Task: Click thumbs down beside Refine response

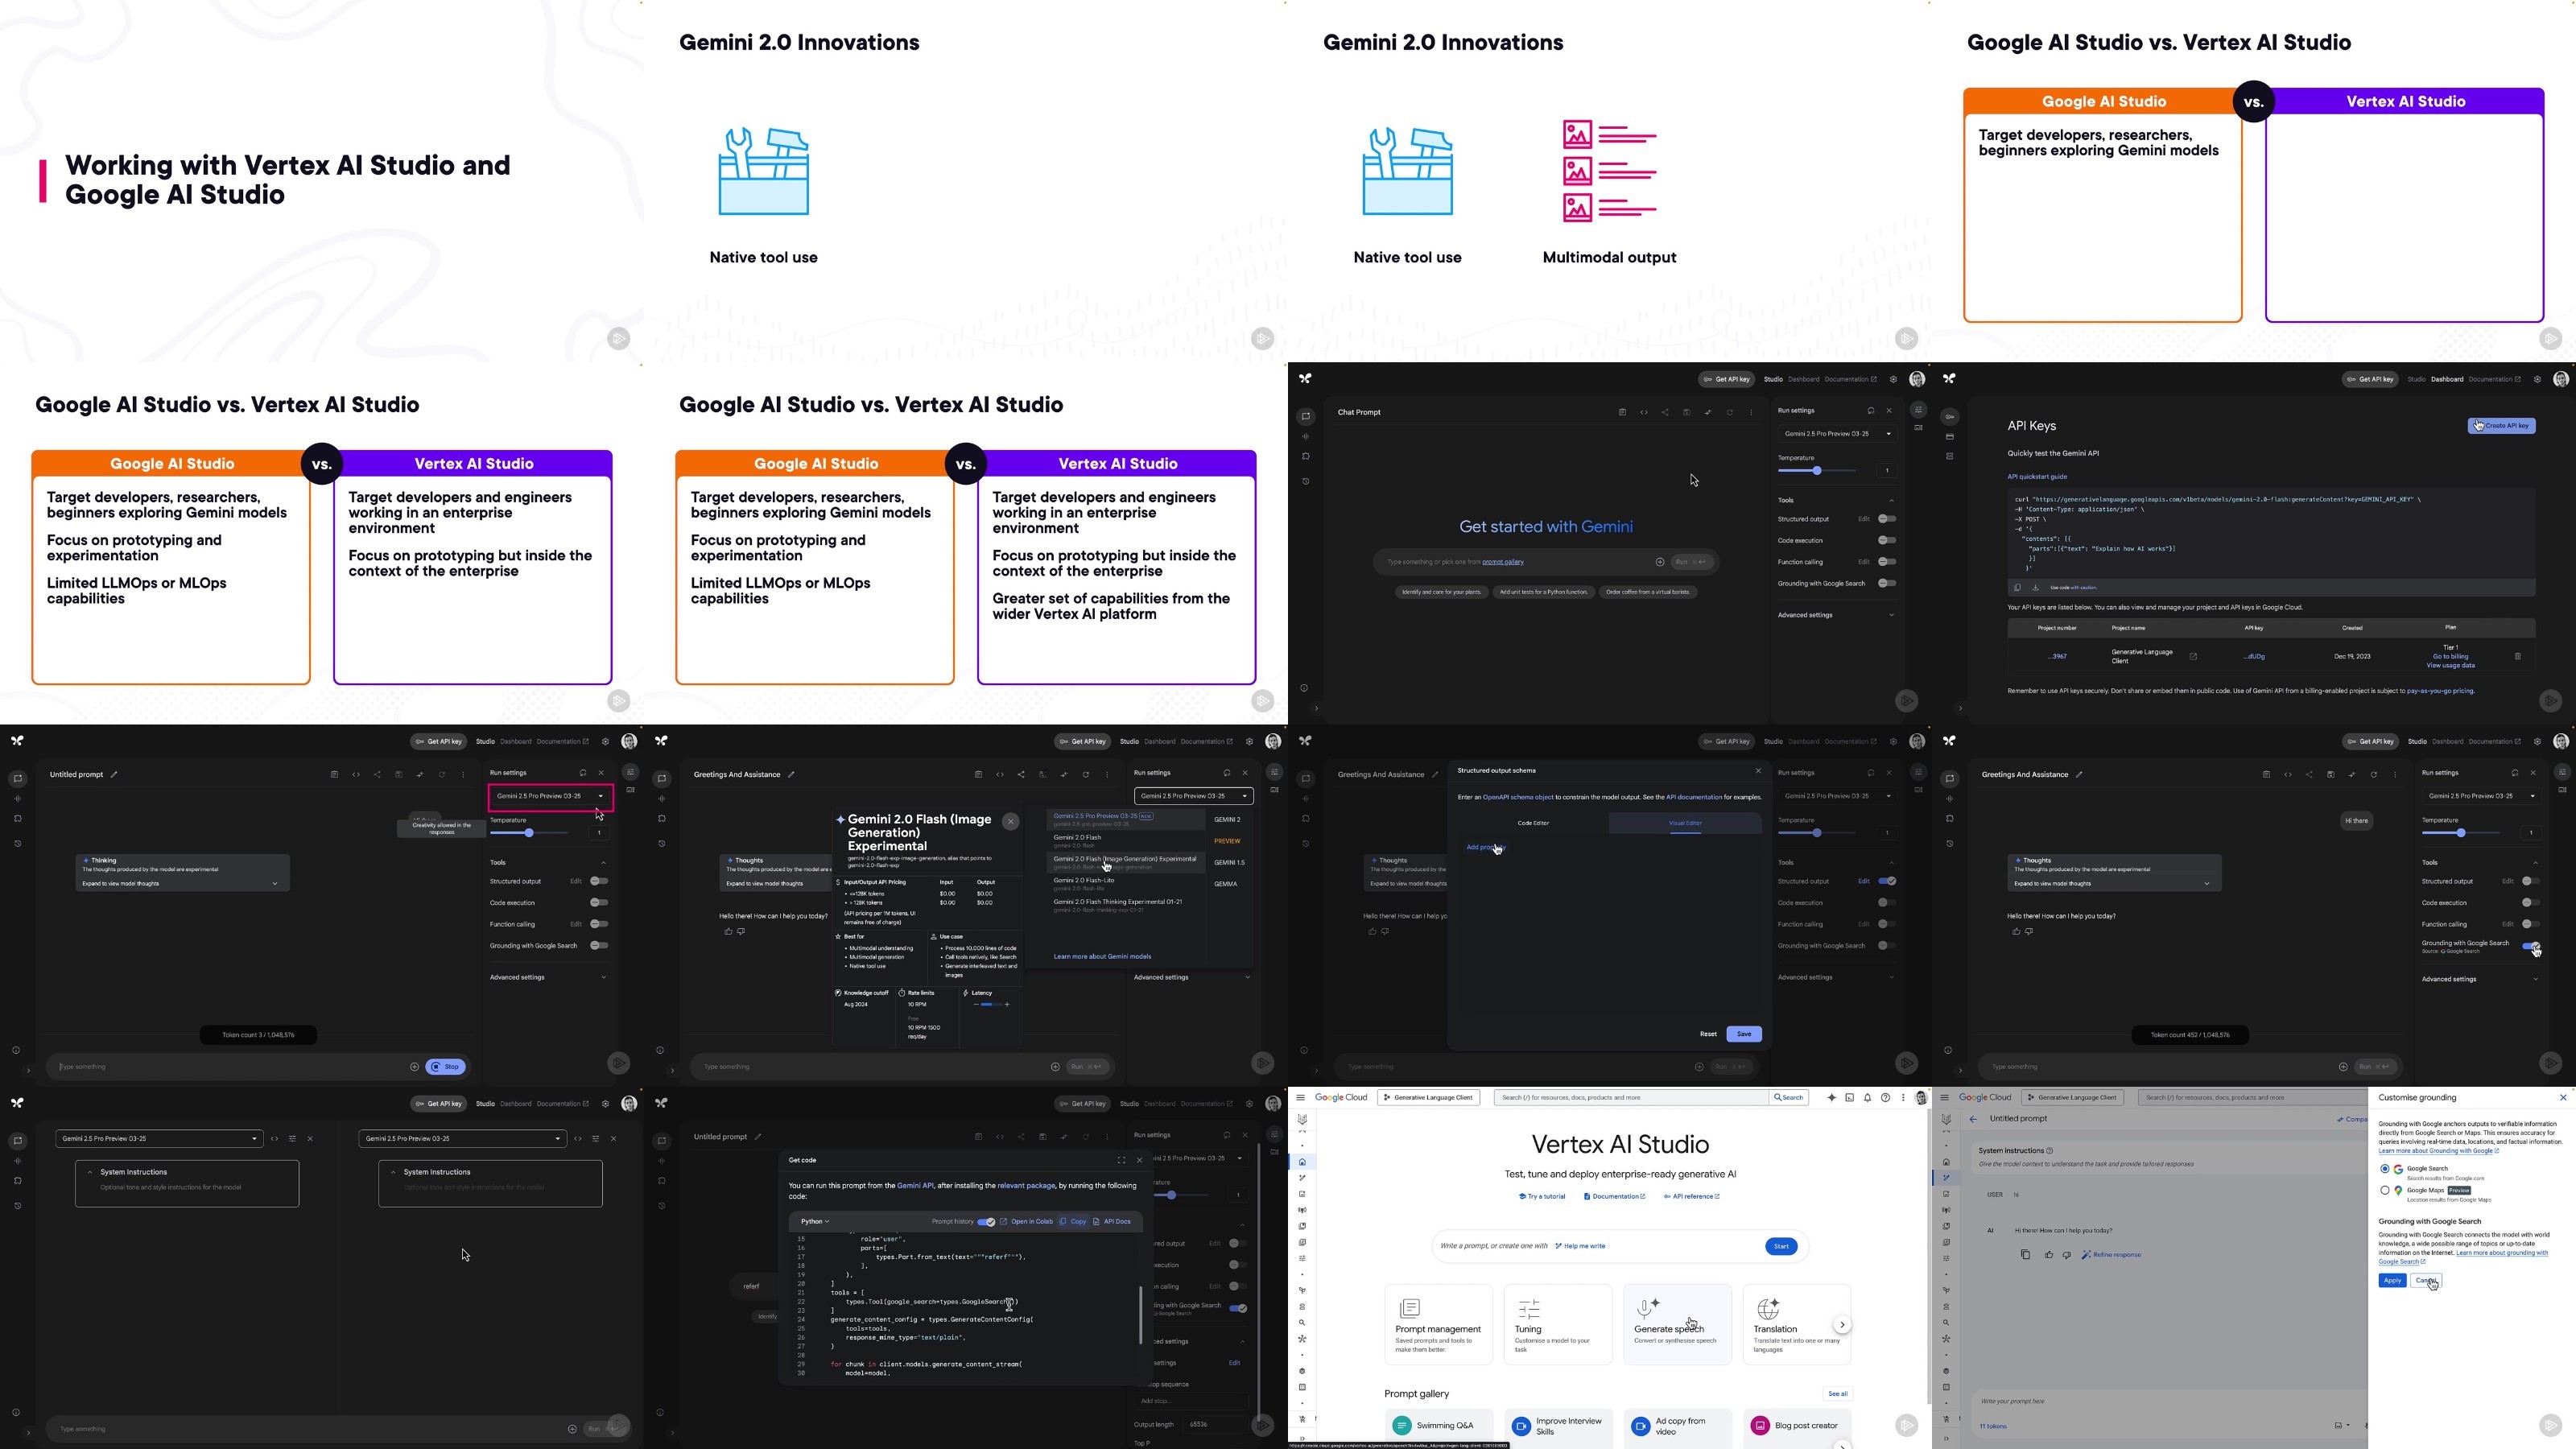Action: click(2067, 1254)
